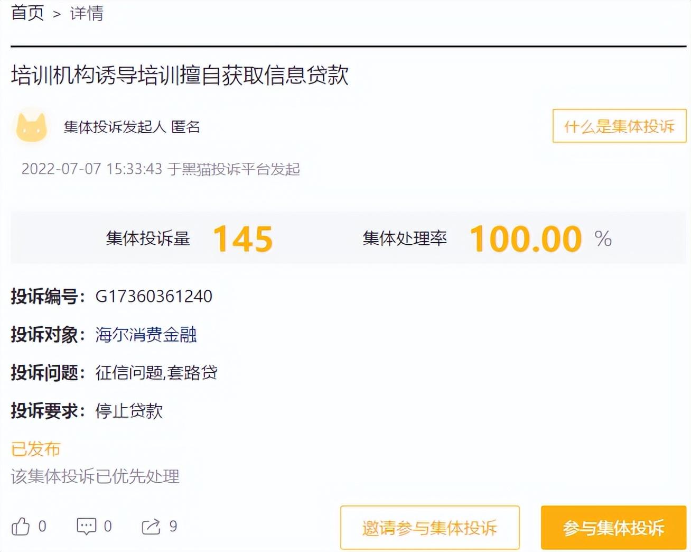
Task: Click the breadcrumb separator arrow
Action: click(57, 14)
